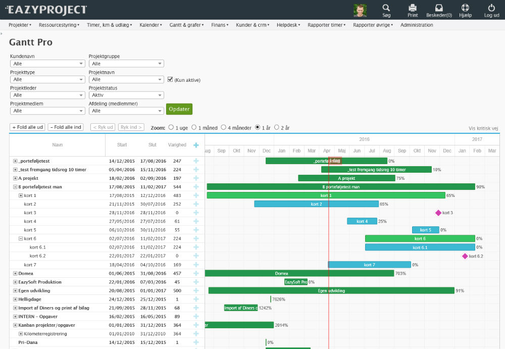This screenshot has width=505, height=349.
Task: Select the 1 måned zoom option
Action: [x=193, y=128]
